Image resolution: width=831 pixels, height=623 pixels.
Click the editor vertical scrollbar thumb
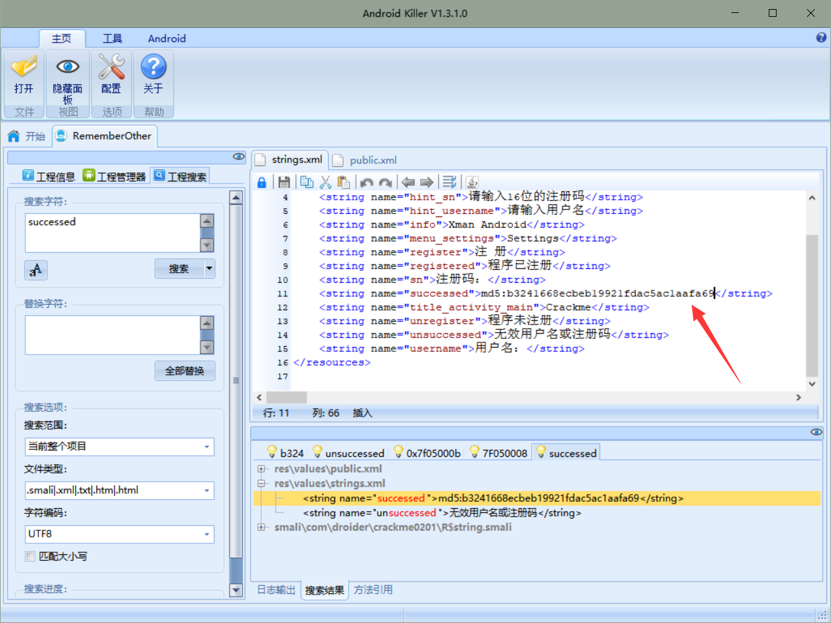pyautogui.click(x=812, y=305)
